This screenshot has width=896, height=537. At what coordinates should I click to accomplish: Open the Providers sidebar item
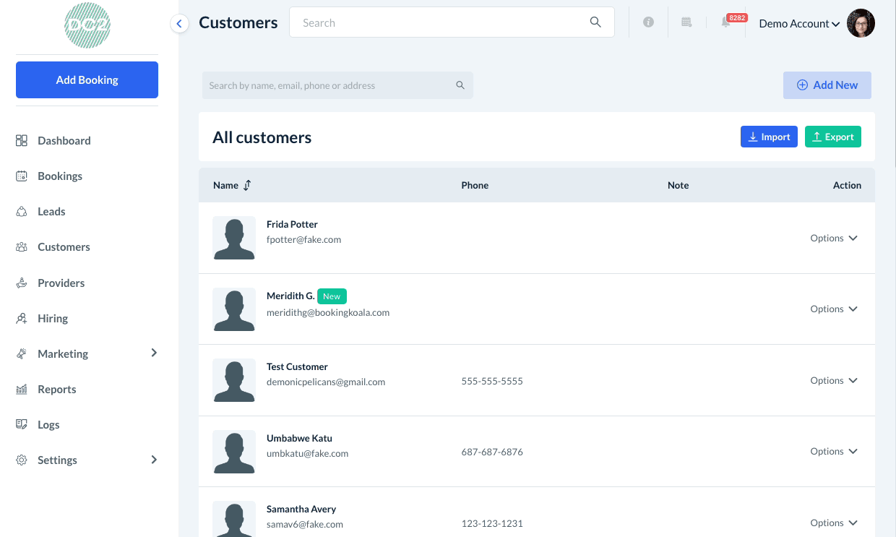click(x=61, y=283)
